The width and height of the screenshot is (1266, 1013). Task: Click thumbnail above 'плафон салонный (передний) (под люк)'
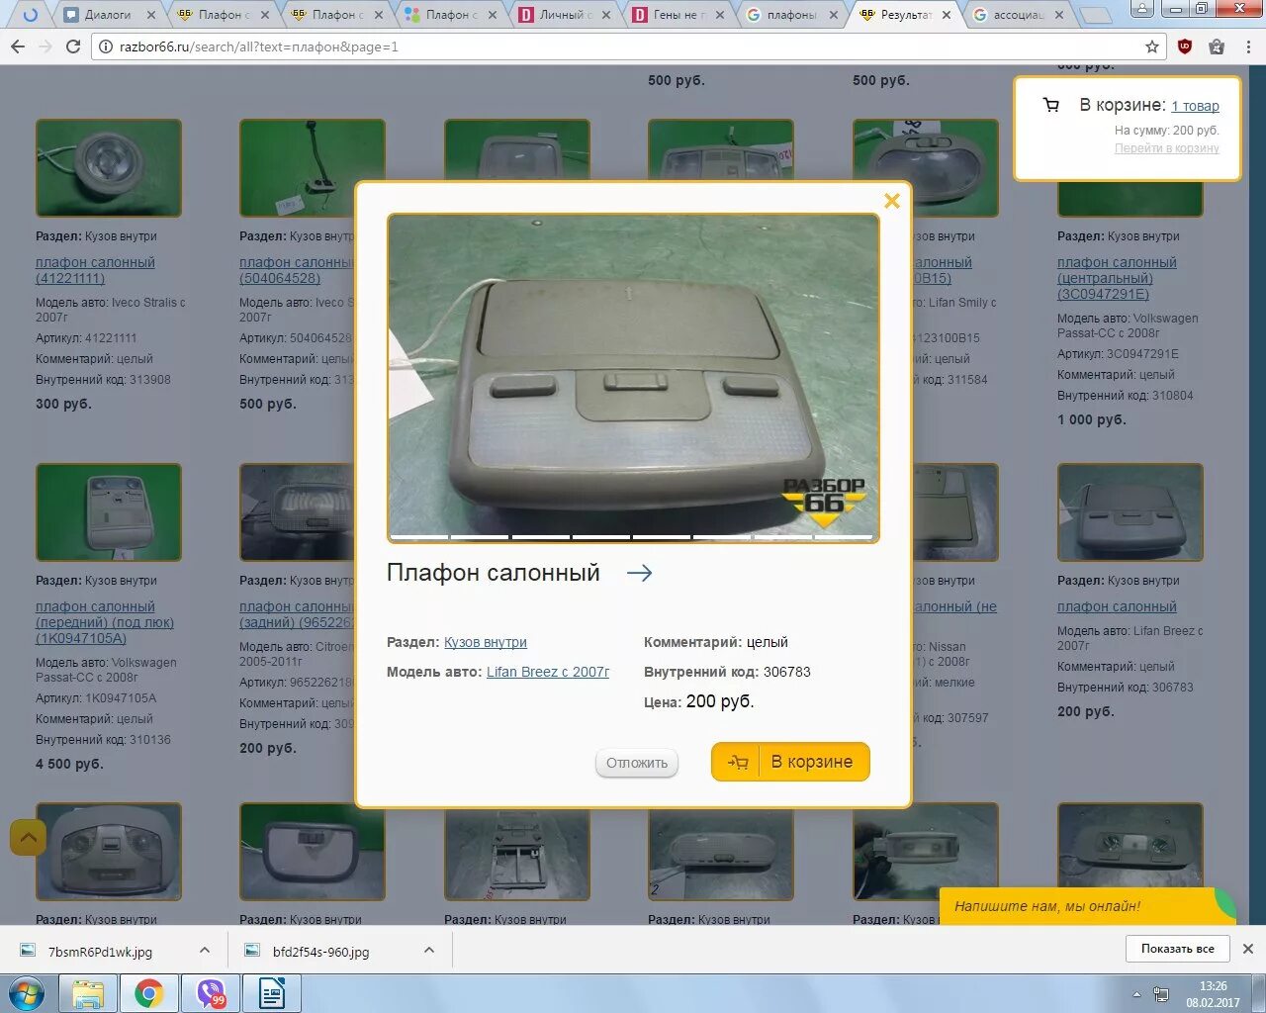tap(109, 511)
